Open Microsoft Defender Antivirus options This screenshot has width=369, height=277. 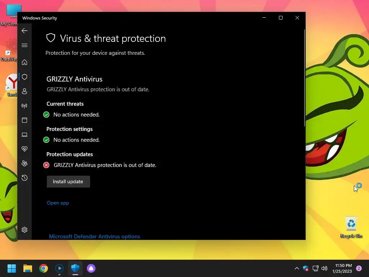(x=94, y=237)
